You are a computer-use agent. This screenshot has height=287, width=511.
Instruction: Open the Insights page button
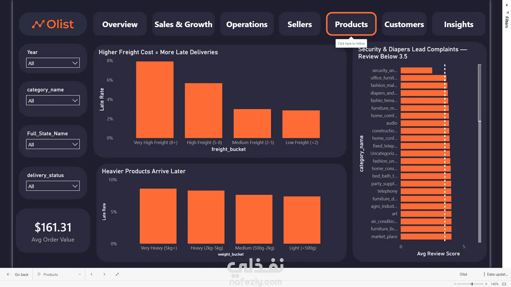[x=459, y=24]
